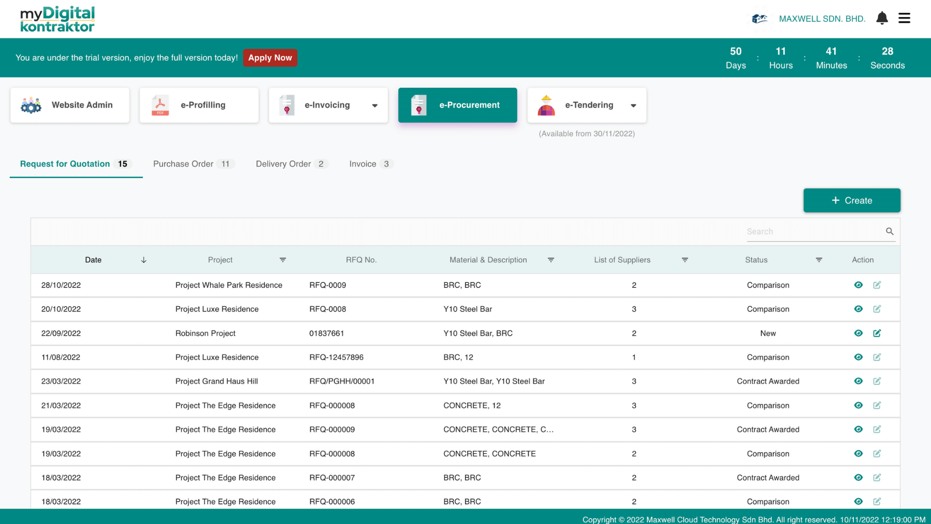
Task: Sort by Date arrow icon
Action: point(144,260)
